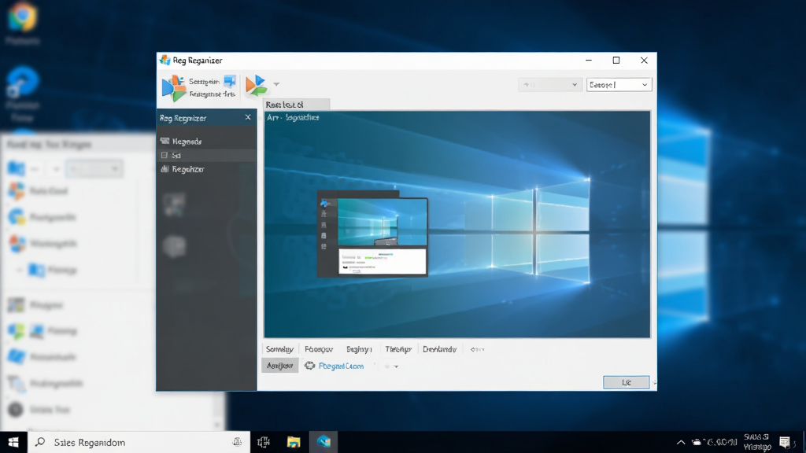
Task: Select the blue tilted item in background list
Action: coord(43,357)
